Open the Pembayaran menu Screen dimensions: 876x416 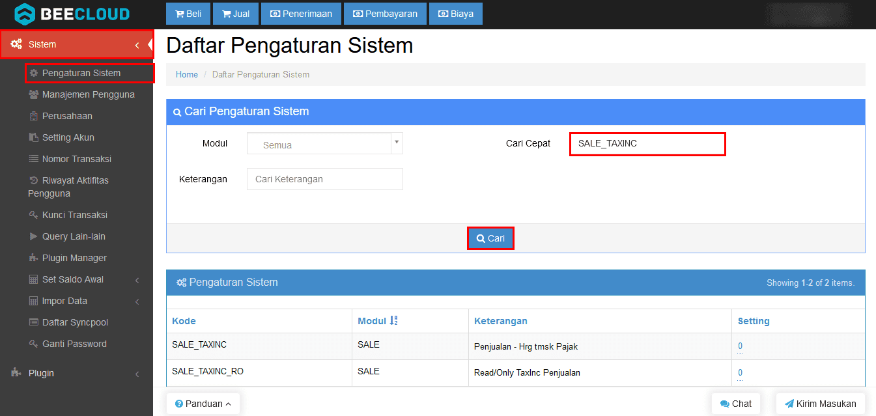[384, 13]
